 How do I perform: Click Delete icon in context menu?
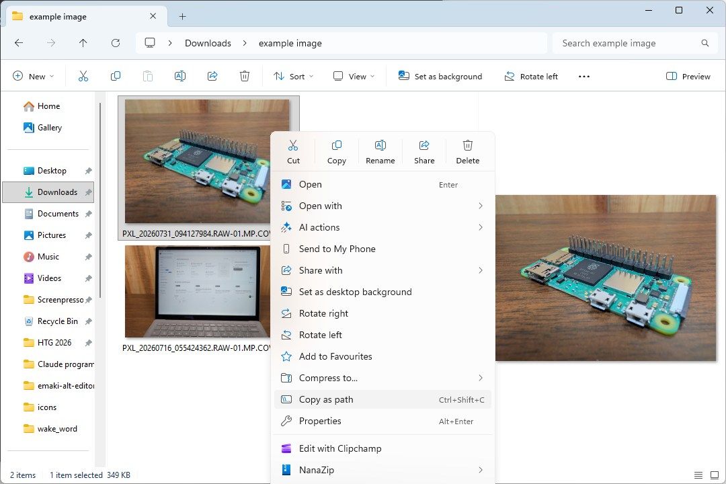(468, 146)
